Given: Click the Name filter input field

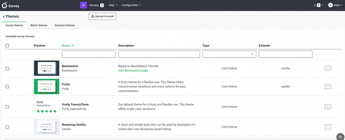Looking at the screenshot, I should click(89, 54).
